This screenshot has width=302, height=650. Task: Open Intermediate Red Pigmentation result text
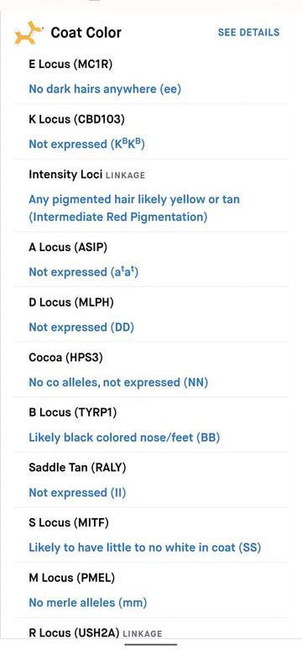pyautogui.click(x=118, y=217)
